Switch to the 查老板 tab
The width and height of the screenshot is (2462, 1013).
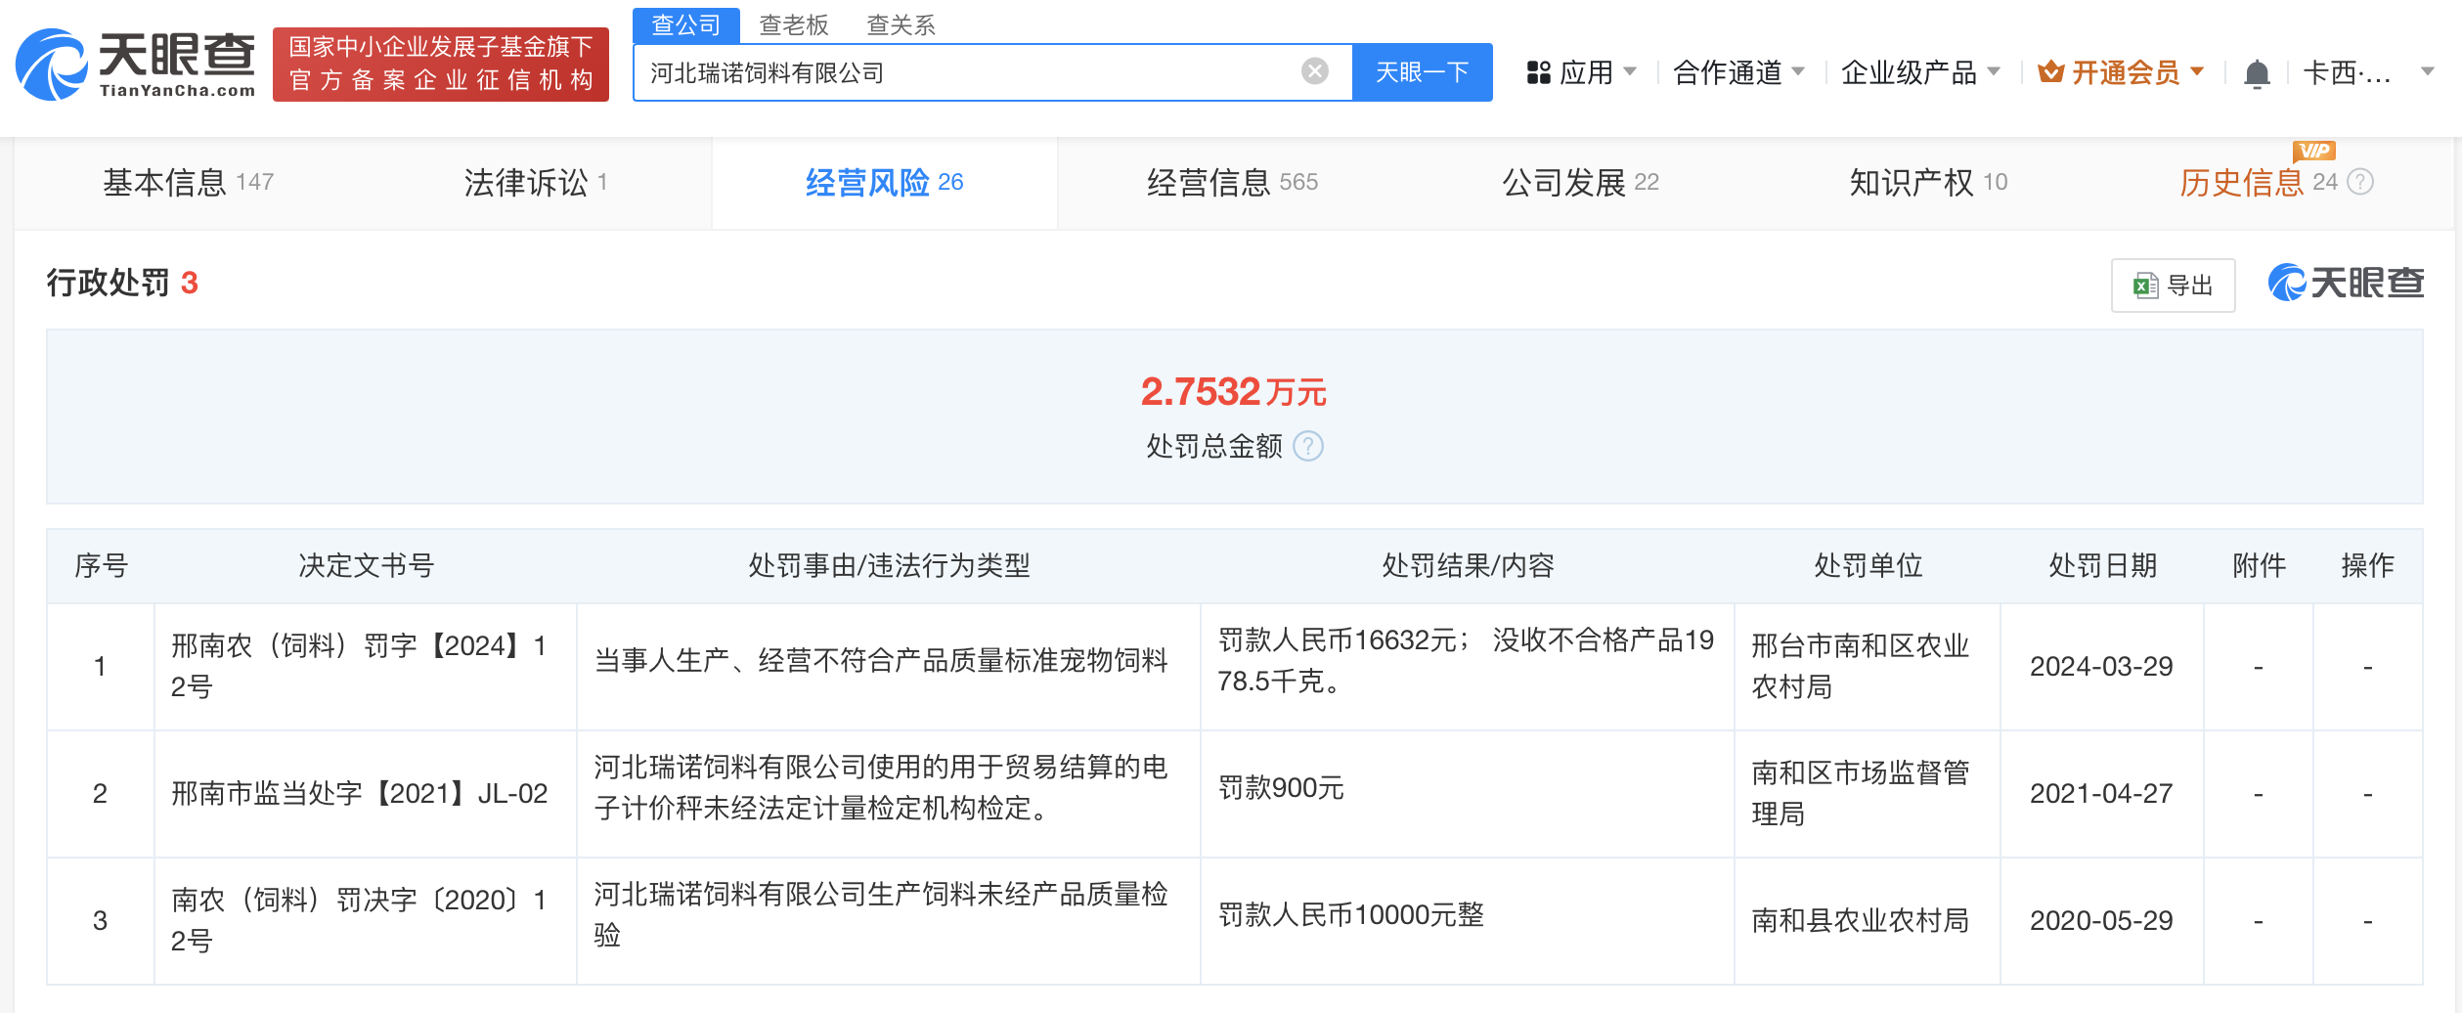click(792, 23)
